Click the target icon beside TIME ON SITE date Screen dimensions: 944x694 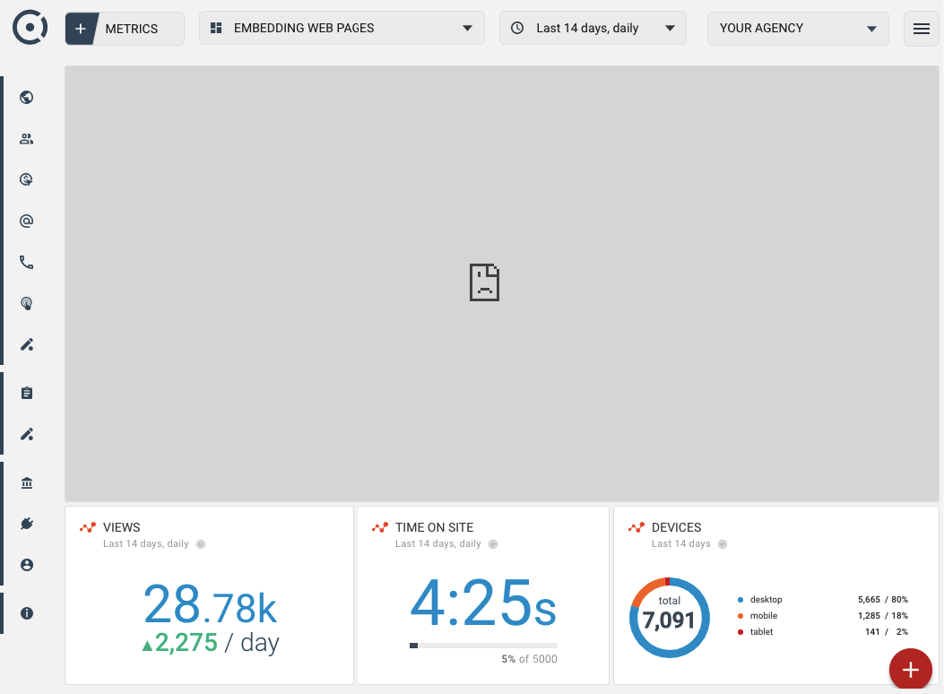(493, 544)
